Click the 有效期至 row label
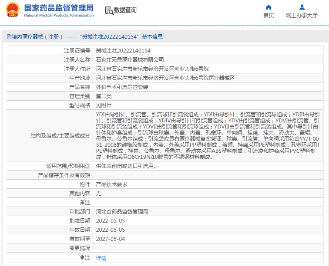 coord(80,239)
